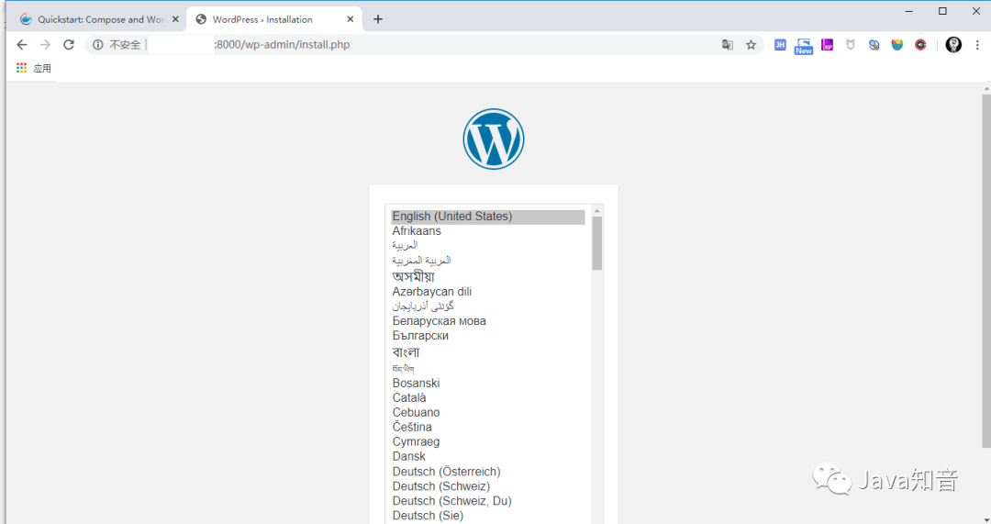
Task: Click the red circular extension icon
Action: [921, 45]
